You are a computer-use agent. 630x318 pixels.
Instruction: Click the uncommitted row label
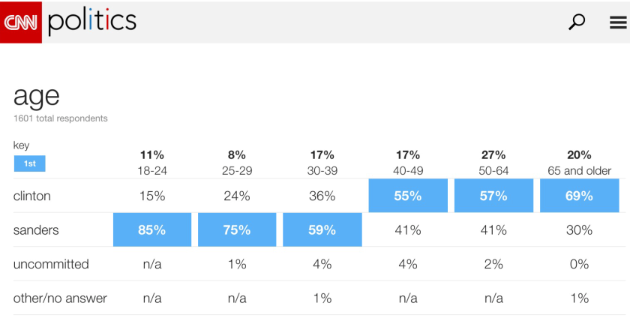tap(51, 264)
